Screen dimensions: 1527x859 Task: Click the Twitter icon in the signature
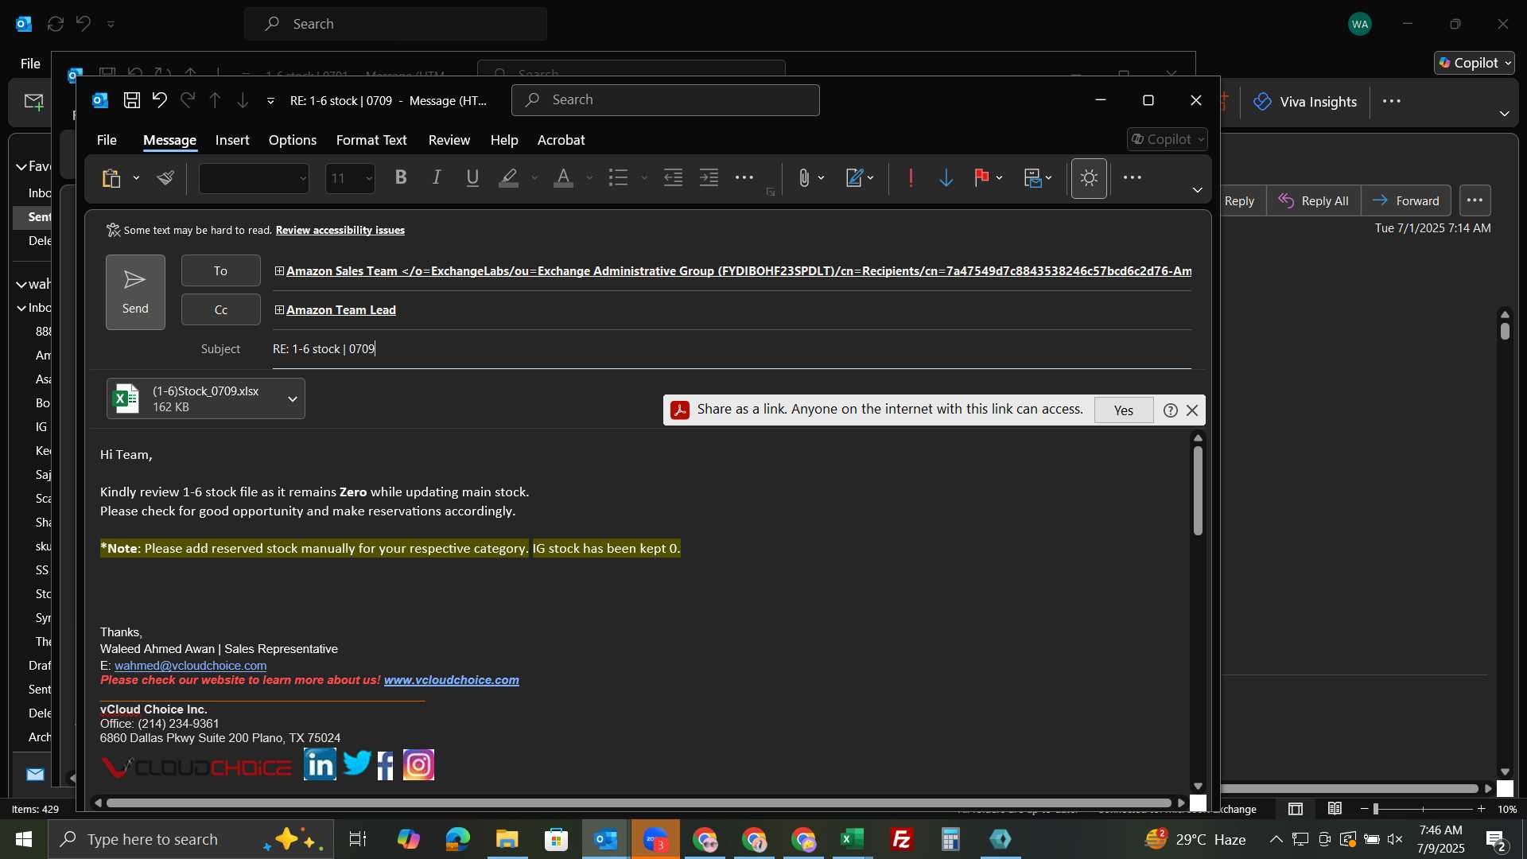(x=357, y=764)
